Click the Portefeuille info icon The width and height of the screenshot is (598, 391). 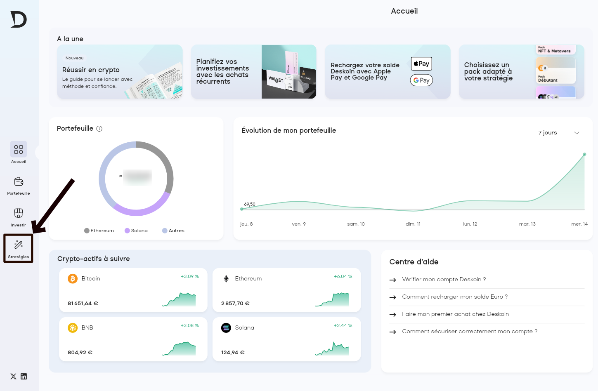point(99,129)
